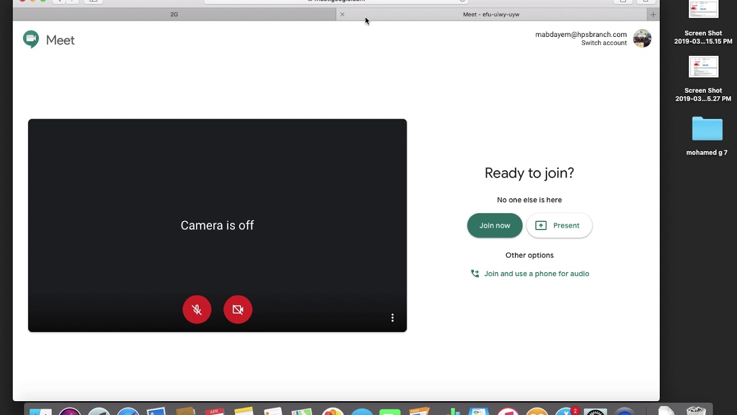Click the Join now button
Screen dimensions: 737x415
(495, 225)
